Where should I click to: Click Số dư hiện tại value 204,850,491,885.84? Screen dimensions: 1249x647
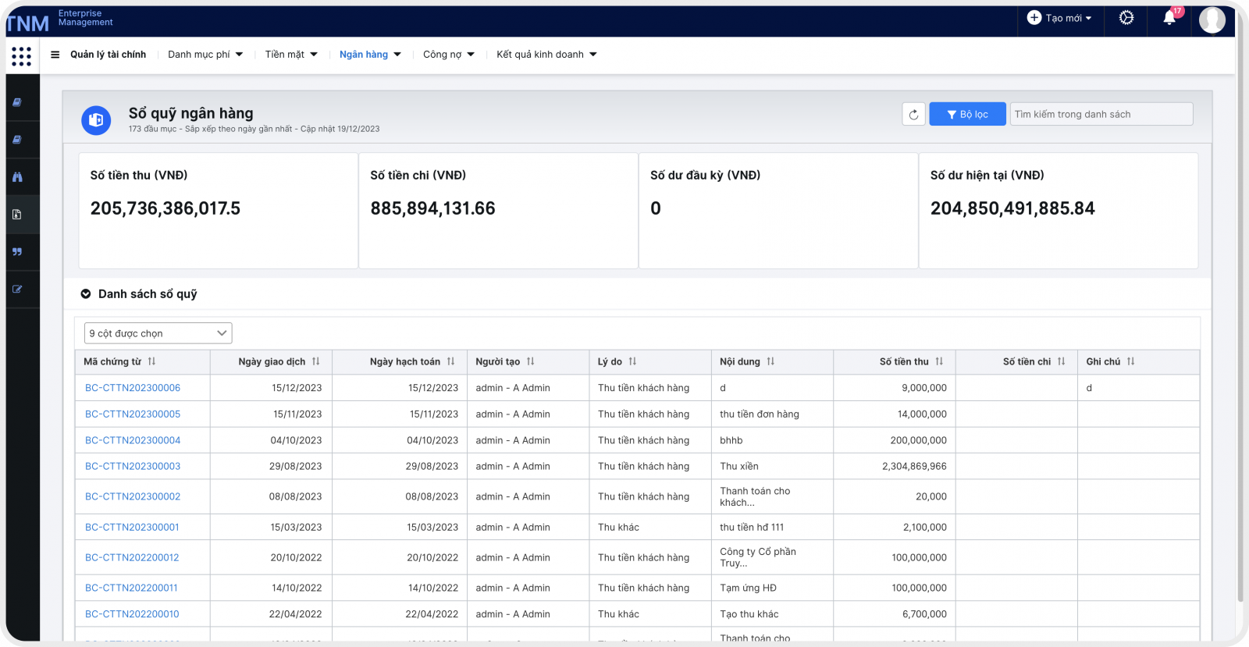[x=1012, y=208]
